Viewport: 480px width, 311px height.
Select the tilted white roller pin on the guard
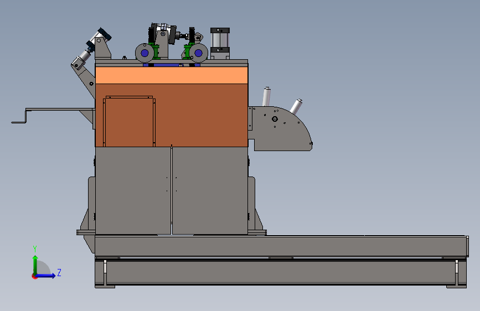[296, 106]
